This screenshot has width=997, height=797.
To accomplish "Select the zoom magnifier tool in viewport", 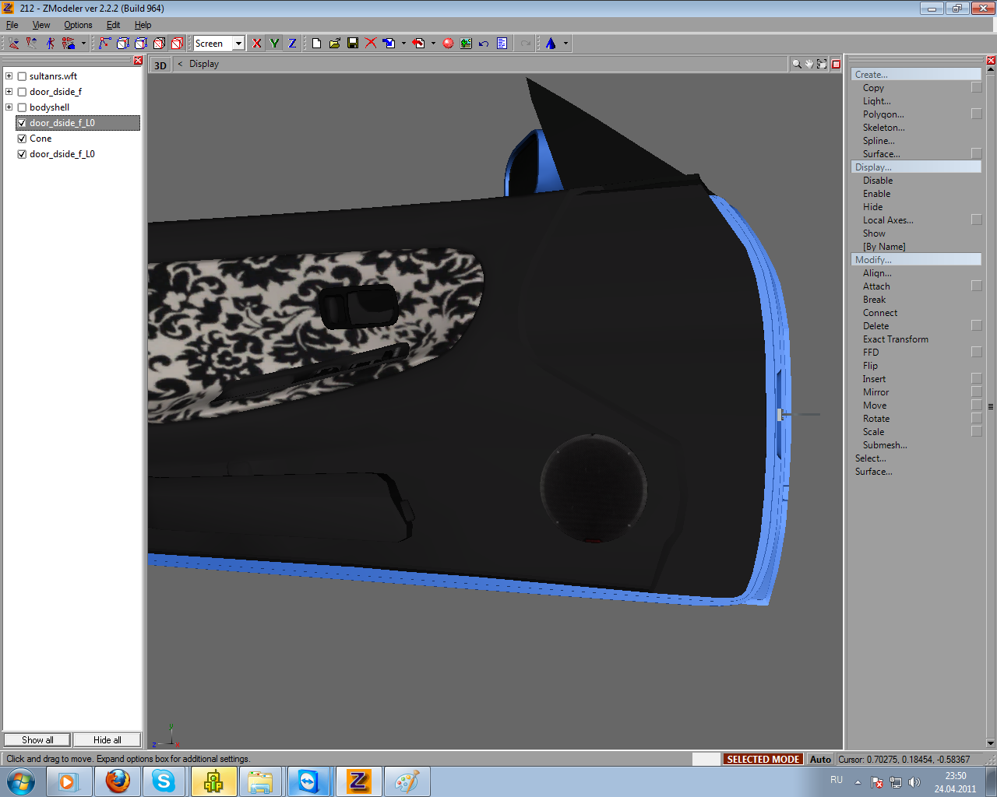I will (x=796, y=65).
